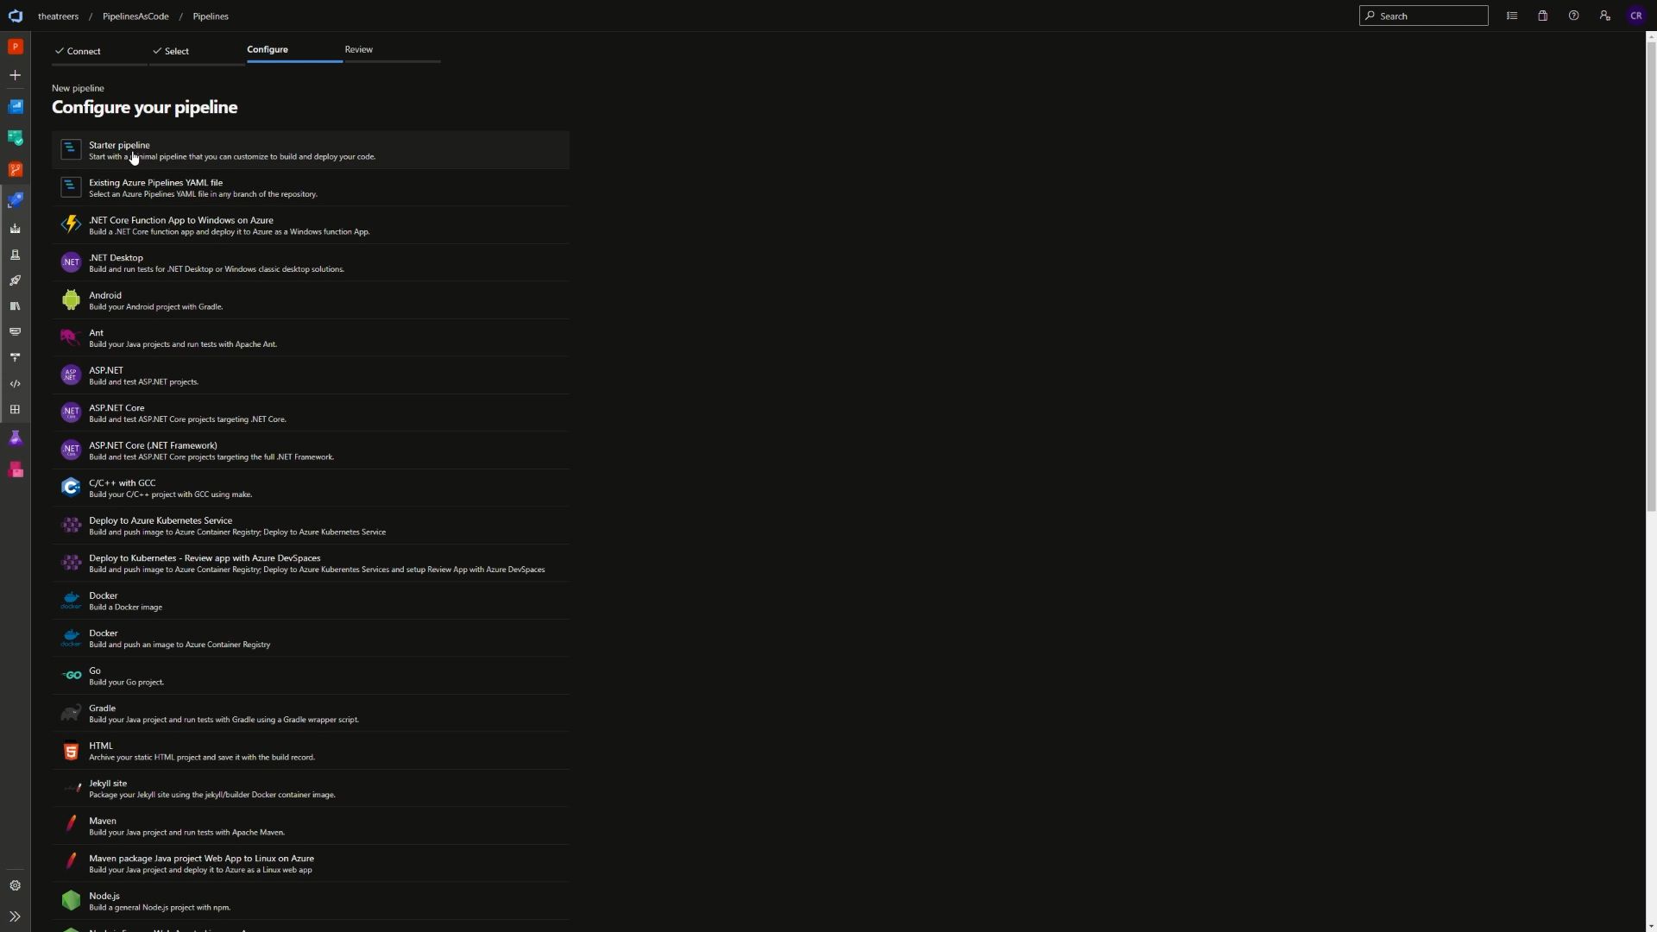Click the ASP.NET template icon
Image resolution: width=1657 pixels, height=932 pixels.
point(71,375)
